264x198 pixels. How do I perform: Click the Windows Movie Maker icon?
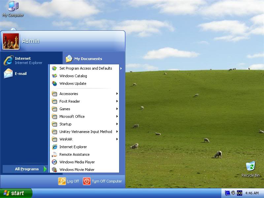[x=54, y=170]
